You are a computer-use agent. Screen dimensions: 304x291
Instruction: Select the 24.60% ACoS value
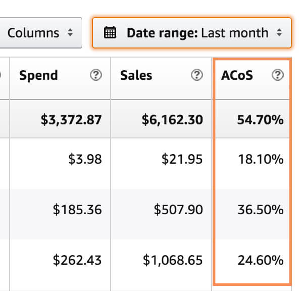pos(261,260)
